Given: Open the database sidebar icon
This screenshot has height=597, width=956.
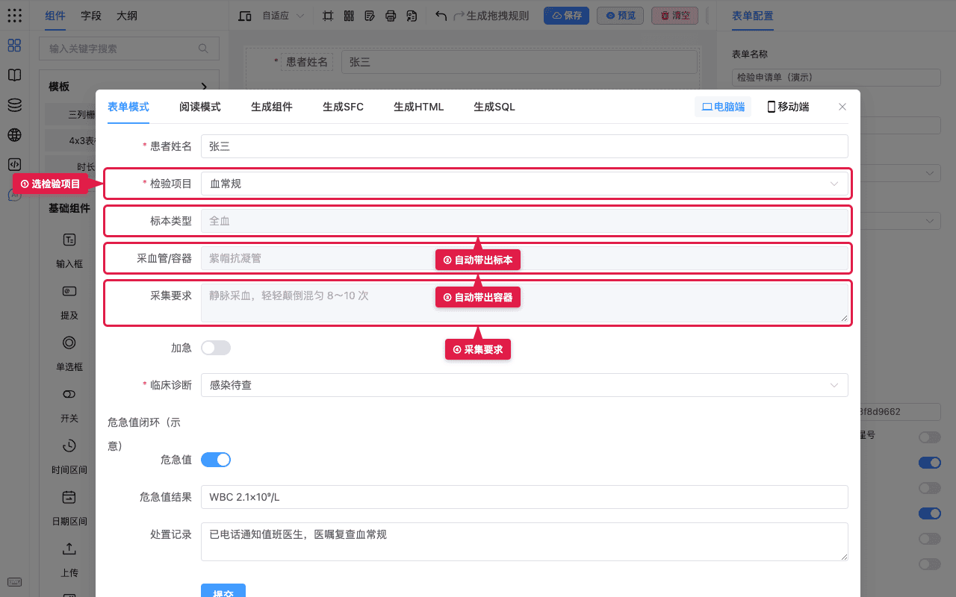Looking at the screenshot, I should (x=14, y=105).
